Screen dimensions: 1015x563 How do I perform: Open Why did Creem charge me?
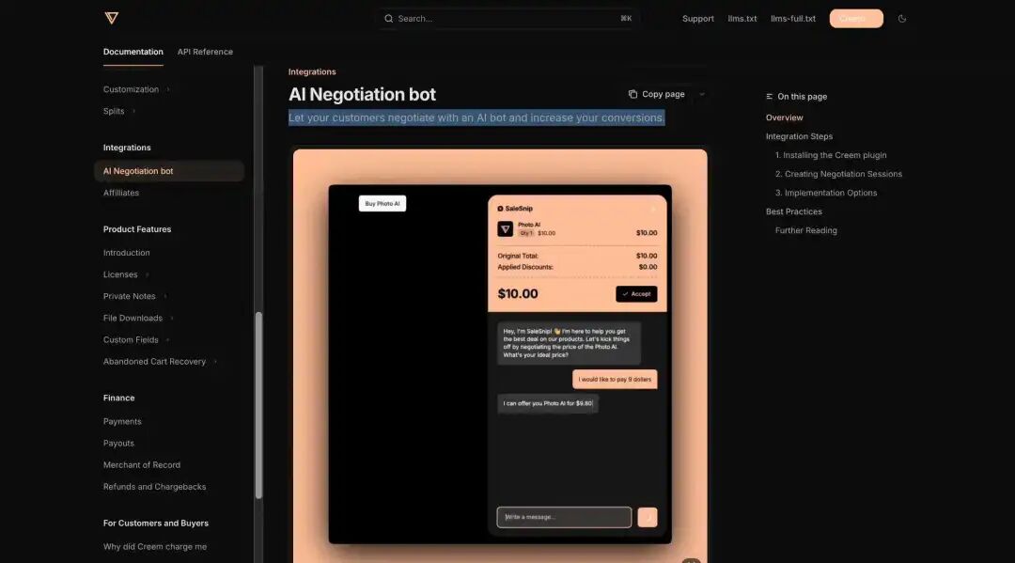click(155, 547)
